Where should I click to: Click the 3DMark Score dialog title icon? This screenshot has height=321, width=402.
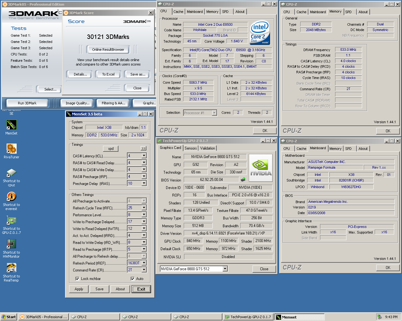[x=66, y=13]
